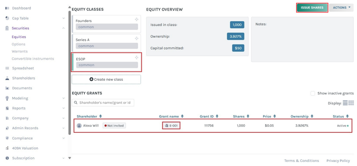This screenshot has height=166, width=357.
Task: Sort by Ownership column arrows
Action: (312, 116)
